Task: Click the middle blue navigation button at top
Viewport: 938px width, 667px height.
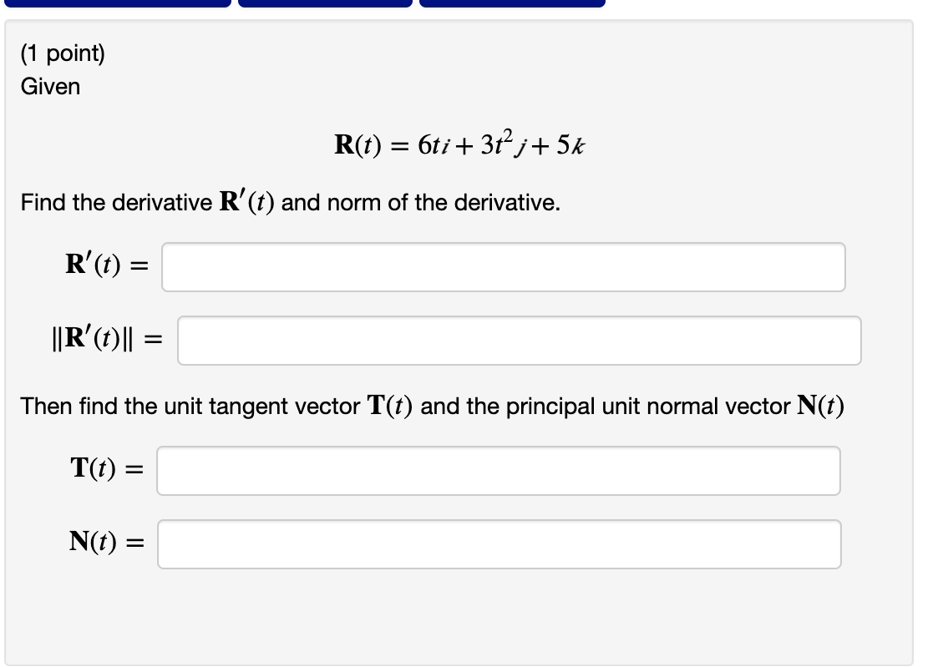Action: coord(326,3)
